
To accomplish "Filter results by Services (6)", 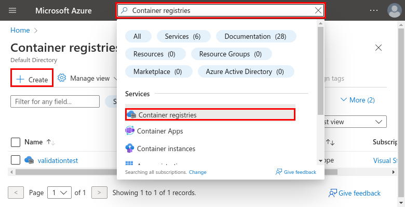I will 182,36.
